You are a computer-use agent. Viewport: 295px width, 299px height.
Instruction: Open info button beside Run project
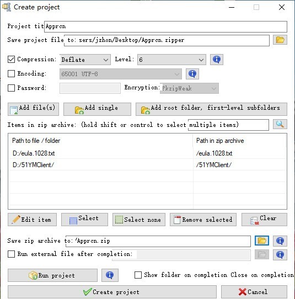(110, 275)
